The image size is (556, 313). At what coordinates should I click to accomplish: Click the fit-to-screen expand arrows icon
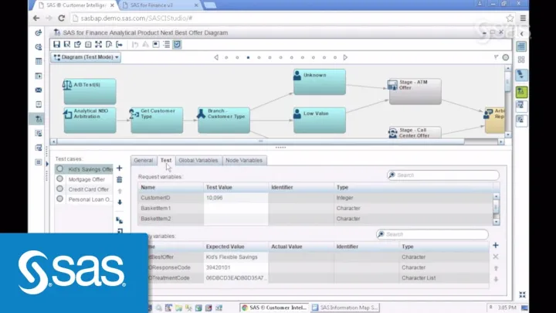point(99,44)
